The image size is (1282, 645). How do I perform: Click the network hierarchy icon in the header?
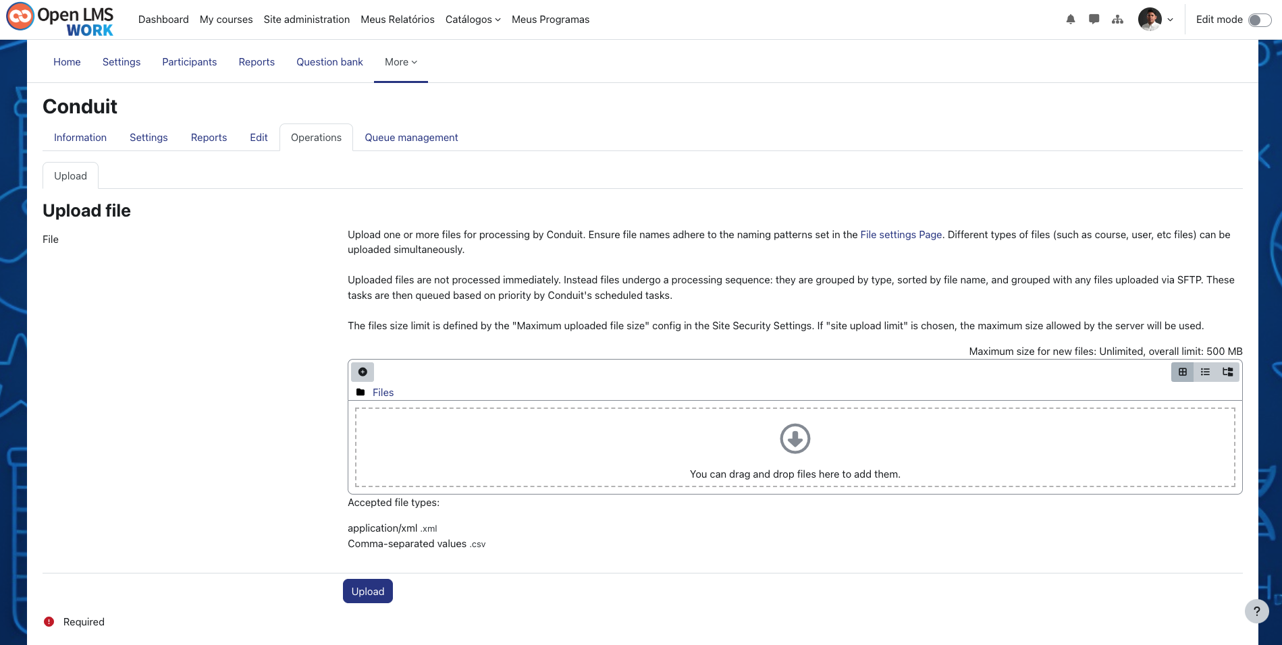(x=1118, y=20)
